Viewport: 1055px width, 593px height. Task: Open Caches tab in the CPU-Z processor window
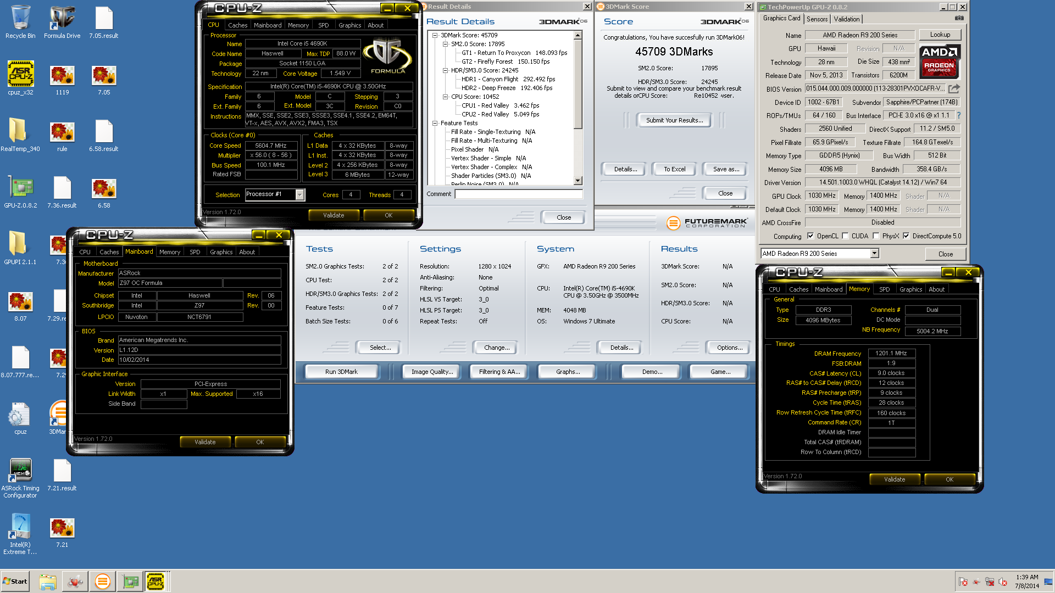click(237, 25)
